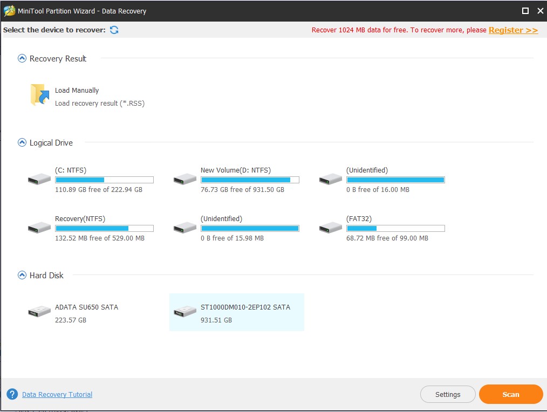Click the '(FAT32)' label

[x=359, y=219]
